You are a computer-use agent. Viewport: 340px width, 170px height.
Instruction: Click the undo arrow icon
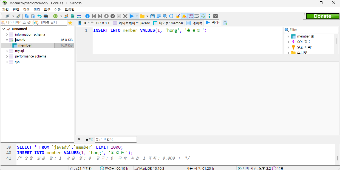point(39,16)
